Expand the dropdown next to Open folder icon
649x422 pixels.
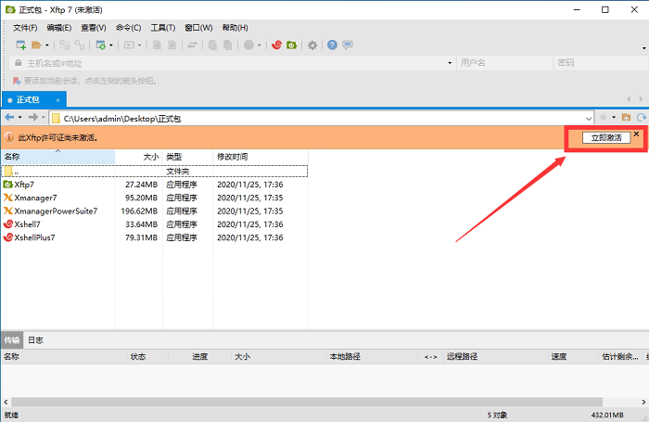pos(47,45)
